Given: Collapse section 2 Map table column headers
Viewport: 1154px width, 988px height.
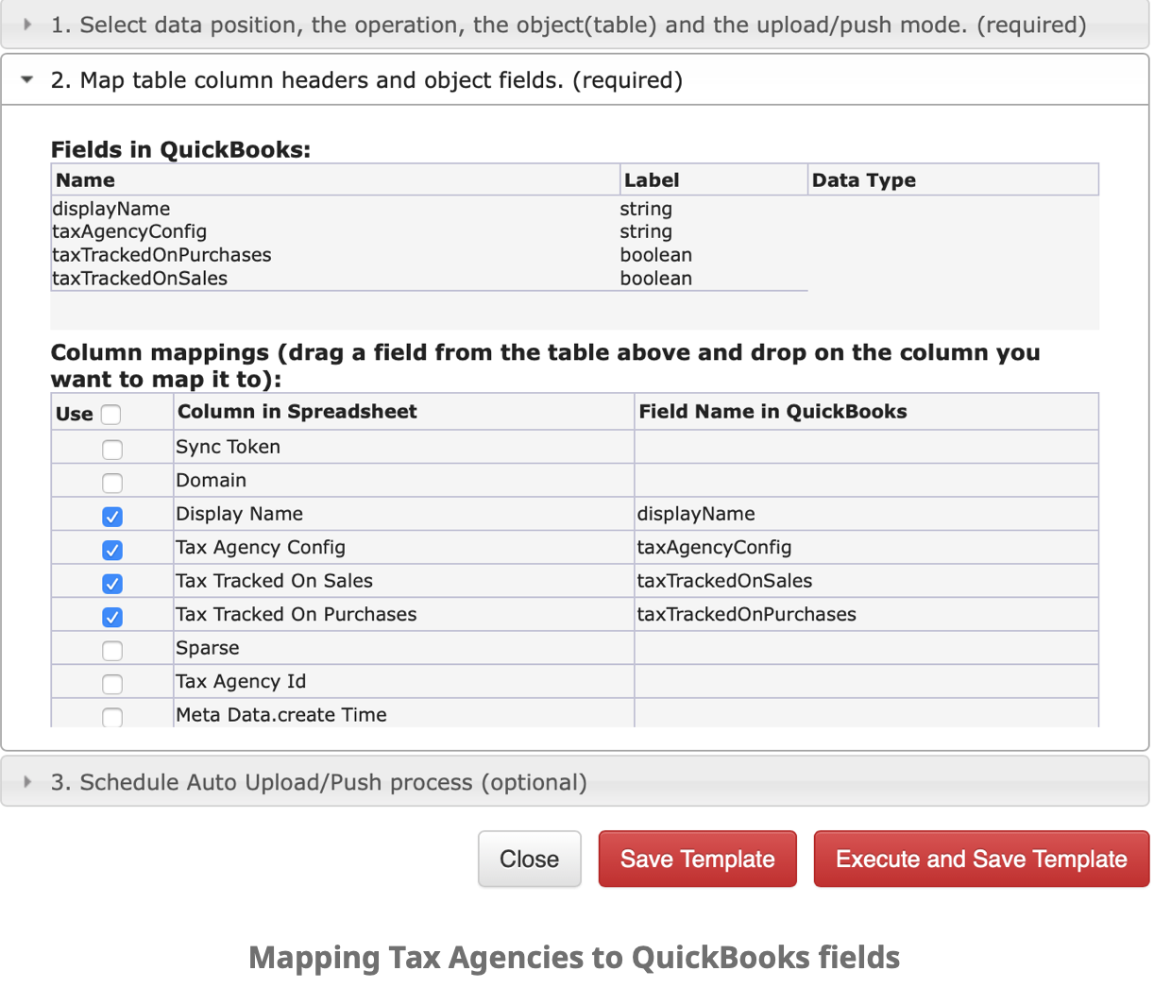Looking at the screenshot, I should 574,80.
